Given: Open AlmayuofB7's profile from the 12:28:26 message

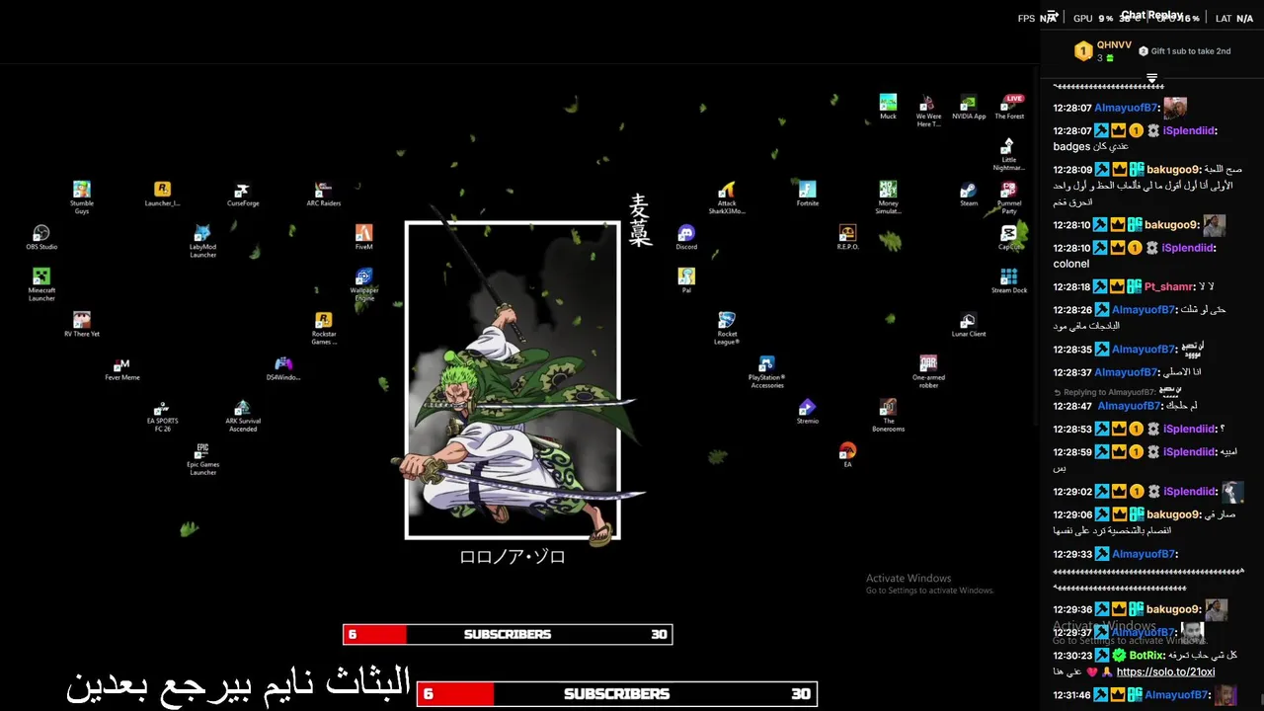Looking at the screenshot, I should pos(1145,309).
